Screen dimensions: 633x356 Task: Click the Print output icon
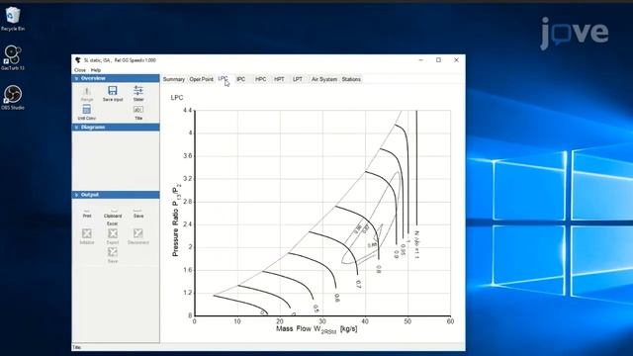[x=87, y=211]
